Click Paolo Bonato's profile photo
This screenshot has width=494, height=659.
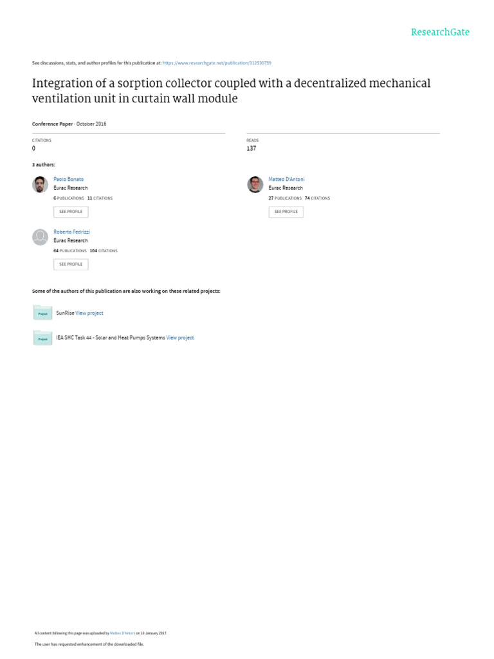40,185
